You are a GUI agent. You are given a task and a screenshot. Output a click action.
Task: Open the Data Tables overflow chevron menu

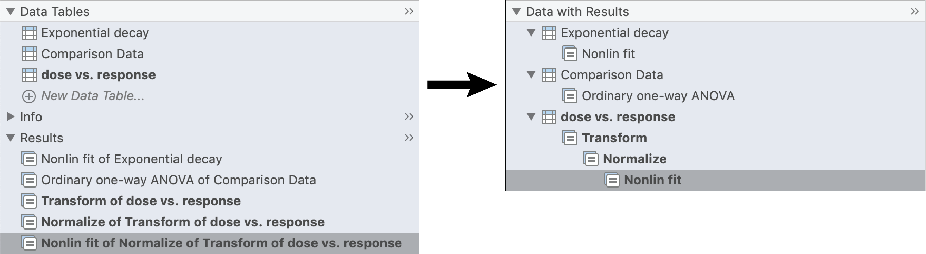(x=408, y=11)
